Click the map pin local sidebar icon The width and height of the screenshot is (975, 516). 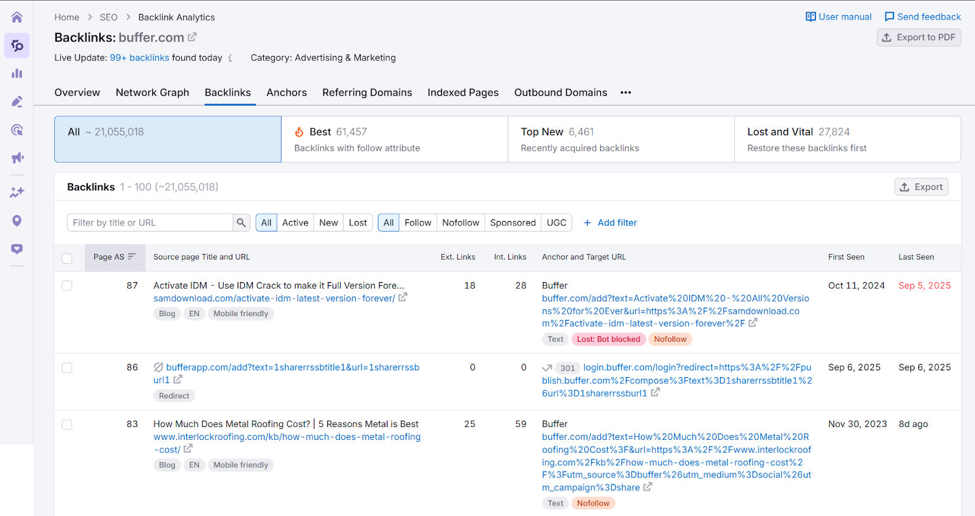click(x=17, y=221)
